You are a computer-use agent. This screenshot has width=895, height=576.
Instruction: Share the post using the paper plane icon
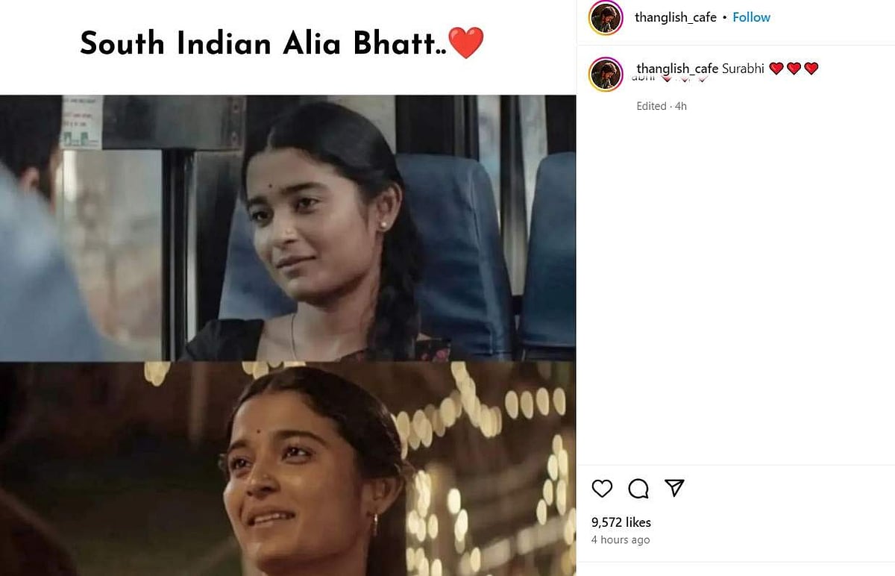click(x=674, y=488)
